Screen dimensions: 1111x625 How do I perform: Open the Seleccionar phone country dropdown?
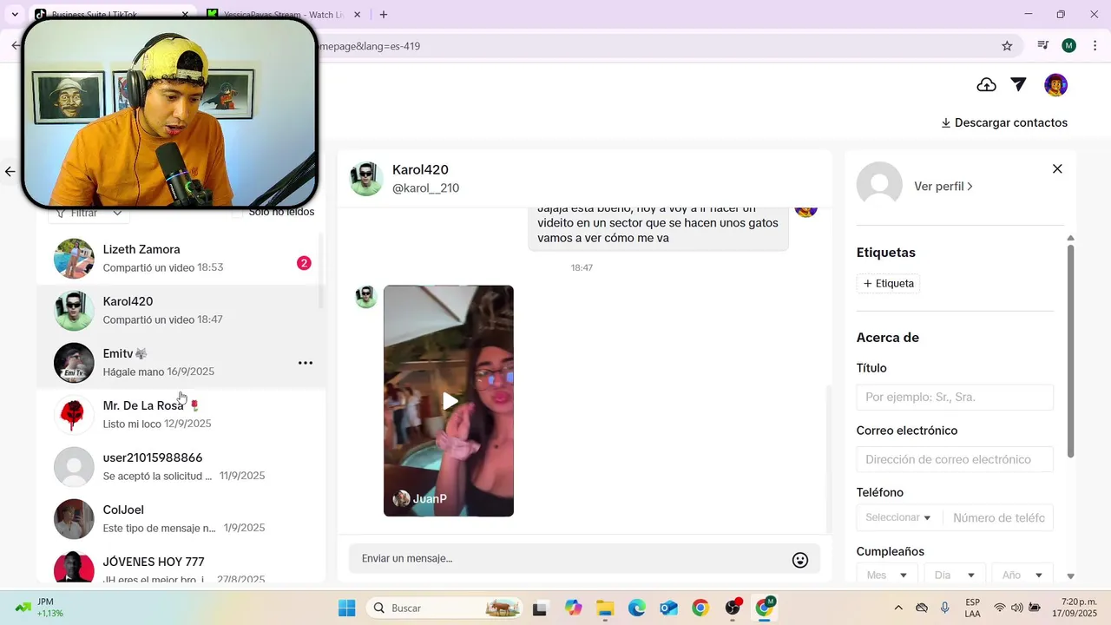coord(899,517)
